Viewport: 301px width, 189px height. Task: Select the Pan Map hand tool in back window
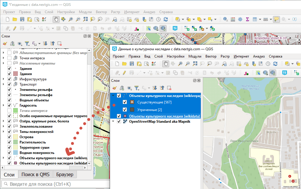point(56,19)
